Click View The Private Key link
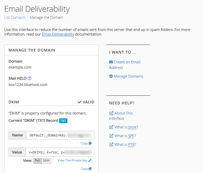This screenshot has width=203, height=173. [x=73, y=160]
